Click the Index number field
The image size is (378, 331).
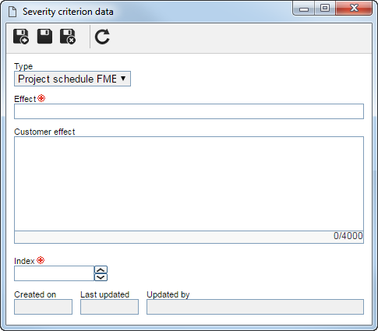[x=54, y=273]
